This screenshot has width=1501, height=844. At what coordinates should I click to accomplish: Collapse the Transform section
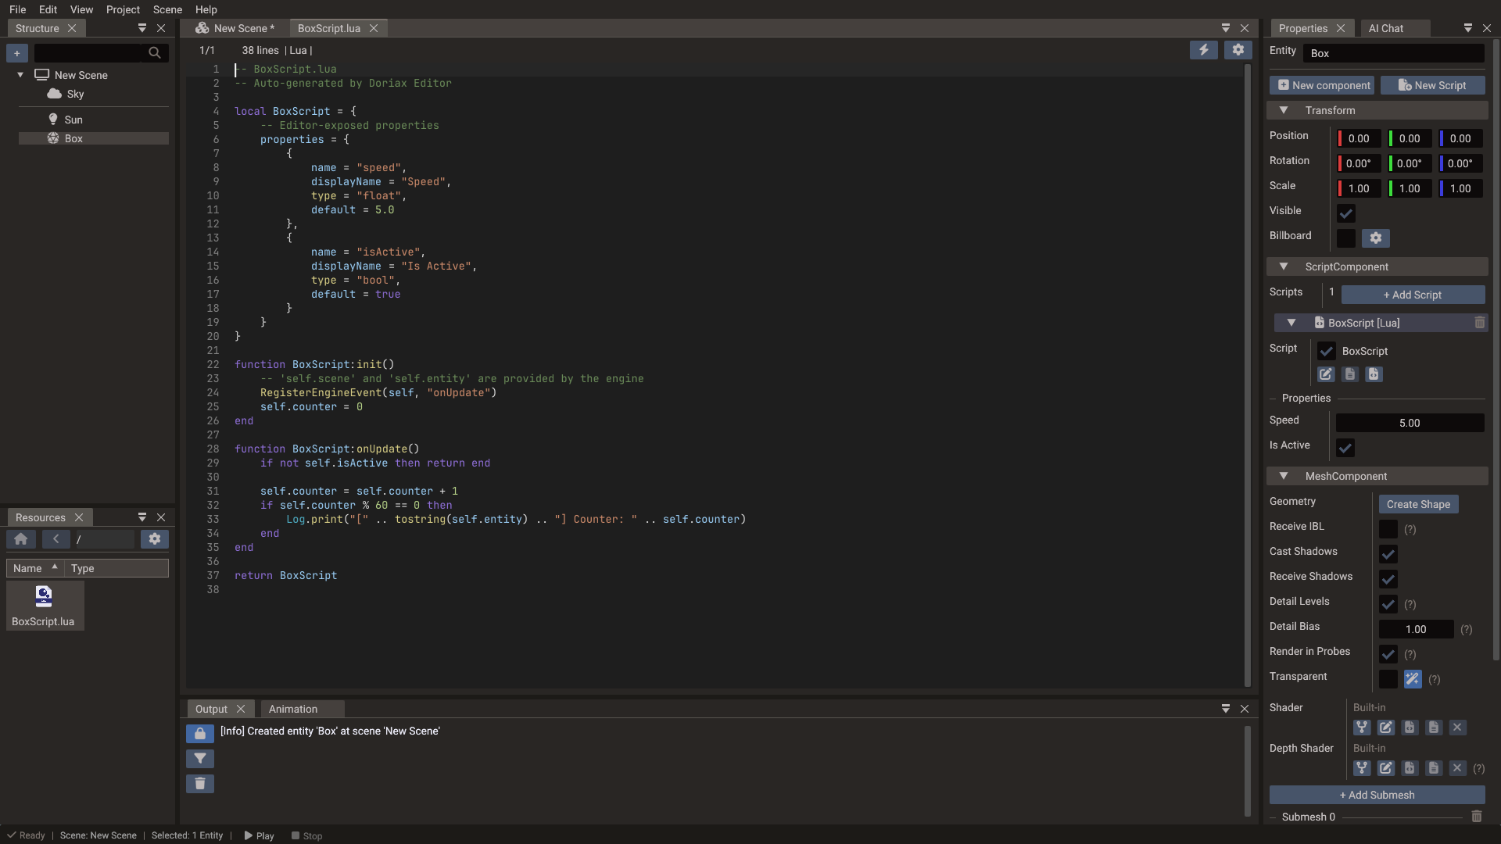(1284, 110)
